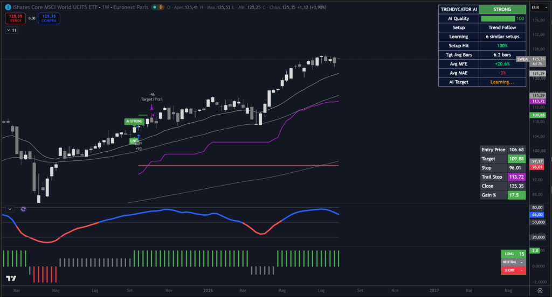Click the red VENDI sell button

tap(16, 18)
